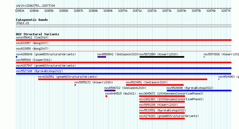Select the red nsv6520451 feature bar
Viewport: 239px width, 129px height.
(155, 85)
